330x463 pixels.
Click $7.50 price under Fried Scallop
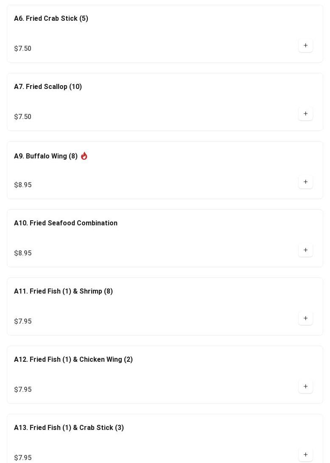tap(23, 117)
